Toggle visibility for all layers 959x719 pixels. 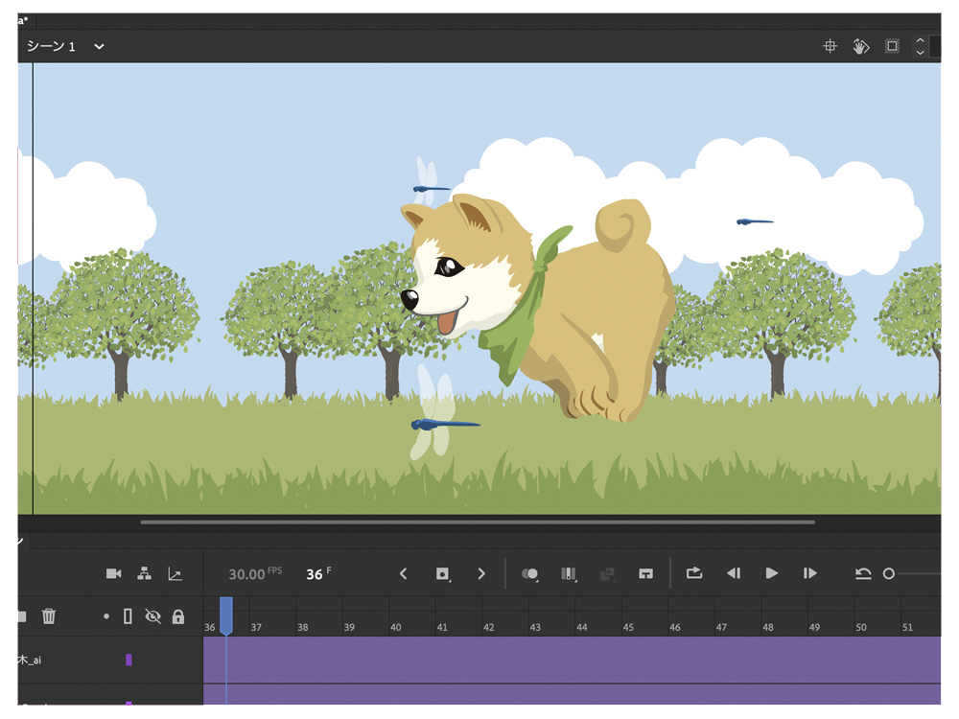pos(152,616)
